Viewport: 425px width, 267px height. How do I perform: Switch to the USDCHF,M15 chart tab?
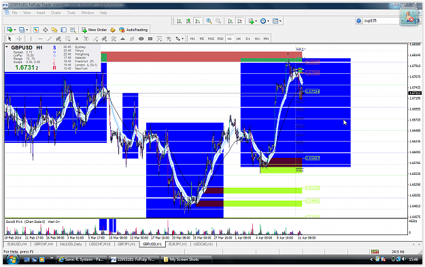99,244
